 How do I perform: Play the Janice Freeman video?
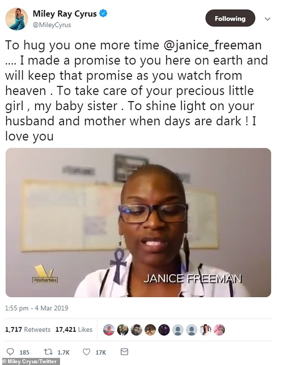[x=138, y=222]
